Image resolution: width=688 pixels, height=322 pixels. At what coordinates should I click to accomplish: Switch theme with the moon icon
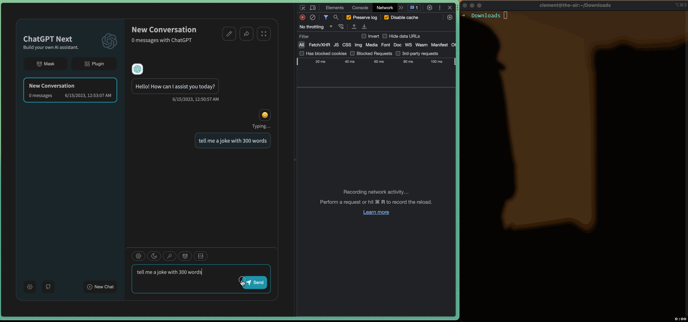click(154, 256)
